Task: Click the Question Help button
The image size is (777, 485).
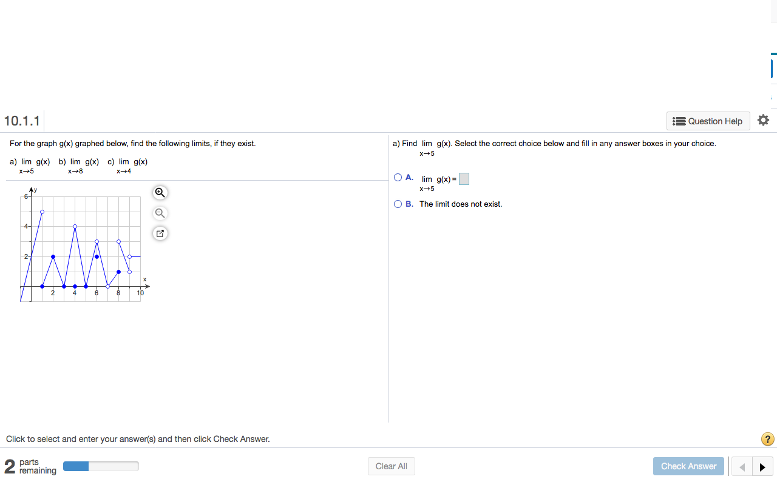Action: pyautogui.click(x=708, y=121)
